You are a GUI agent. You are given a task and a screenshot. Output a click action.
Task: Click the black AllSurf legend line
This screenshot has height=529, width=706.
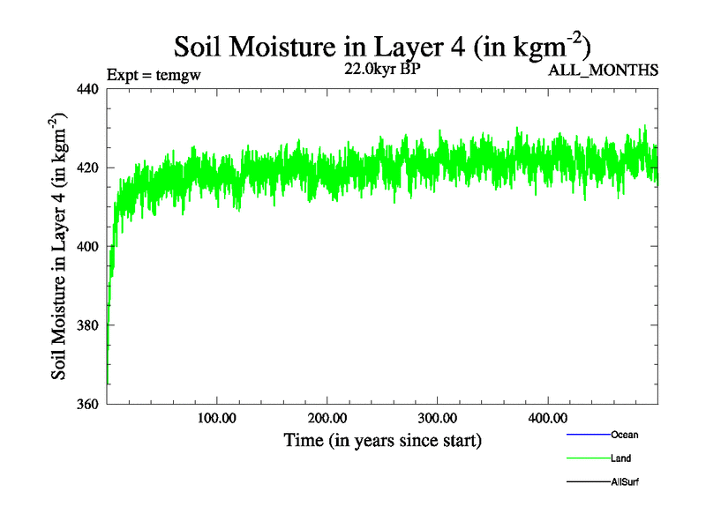click(587, 482)
